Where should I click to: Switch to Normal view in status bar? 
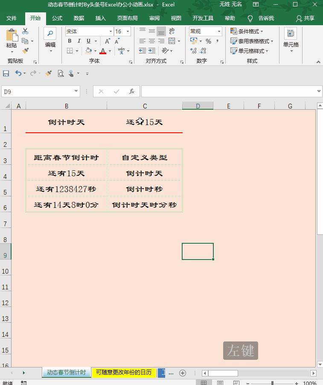click(204, 382)
